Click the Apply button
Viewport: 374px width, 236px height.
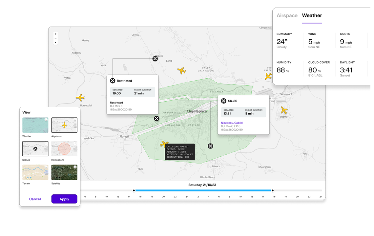point(64,199)
